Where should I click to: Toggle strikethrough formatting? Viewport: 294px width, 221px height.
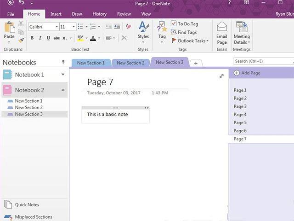pos(57,38)
